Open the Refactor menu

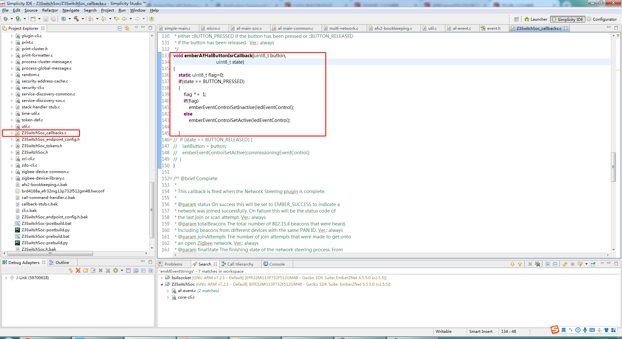coord(50,10)
